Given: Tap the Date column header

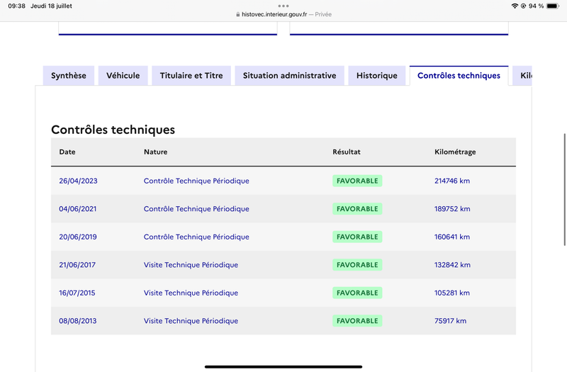Looking at the screenshot, I should click(67, 152).
